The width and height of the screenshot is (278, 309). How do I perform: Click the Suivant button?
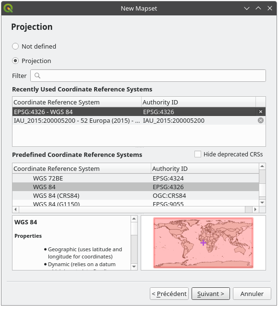point(211,294)
